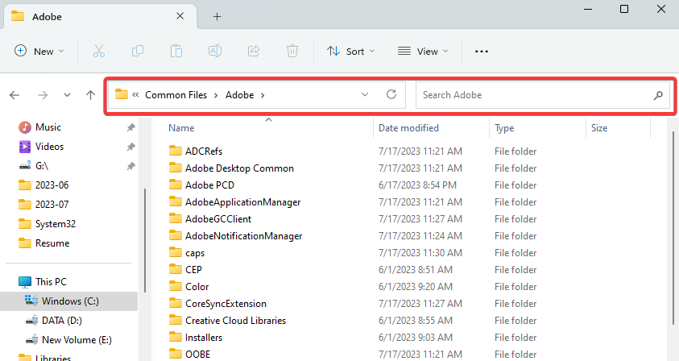Open the Sort options dropdown
The height and width of the screenshot is (361, 679).
(x=350, y=51)
